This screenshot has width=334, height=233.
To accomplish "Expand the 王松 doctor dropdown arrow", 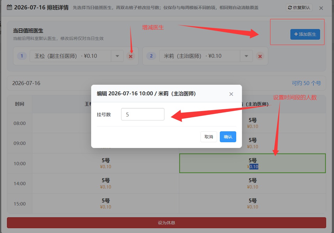I will point(117,56).
